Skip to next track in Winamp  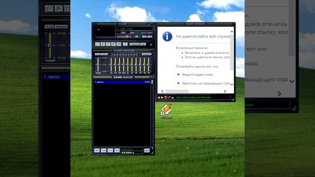tap(119, 44)
